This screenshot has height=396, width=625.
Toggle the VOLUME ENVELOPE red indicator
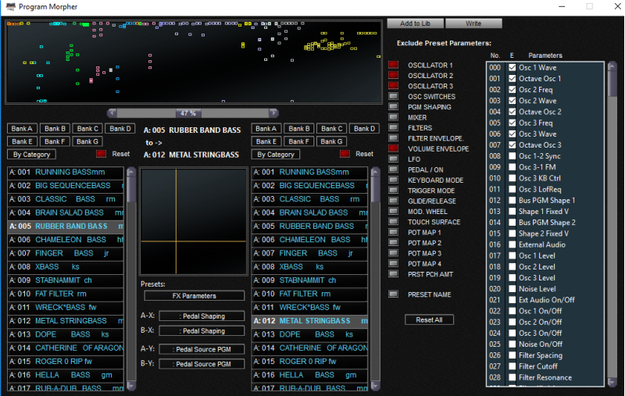tap(394, 148)
